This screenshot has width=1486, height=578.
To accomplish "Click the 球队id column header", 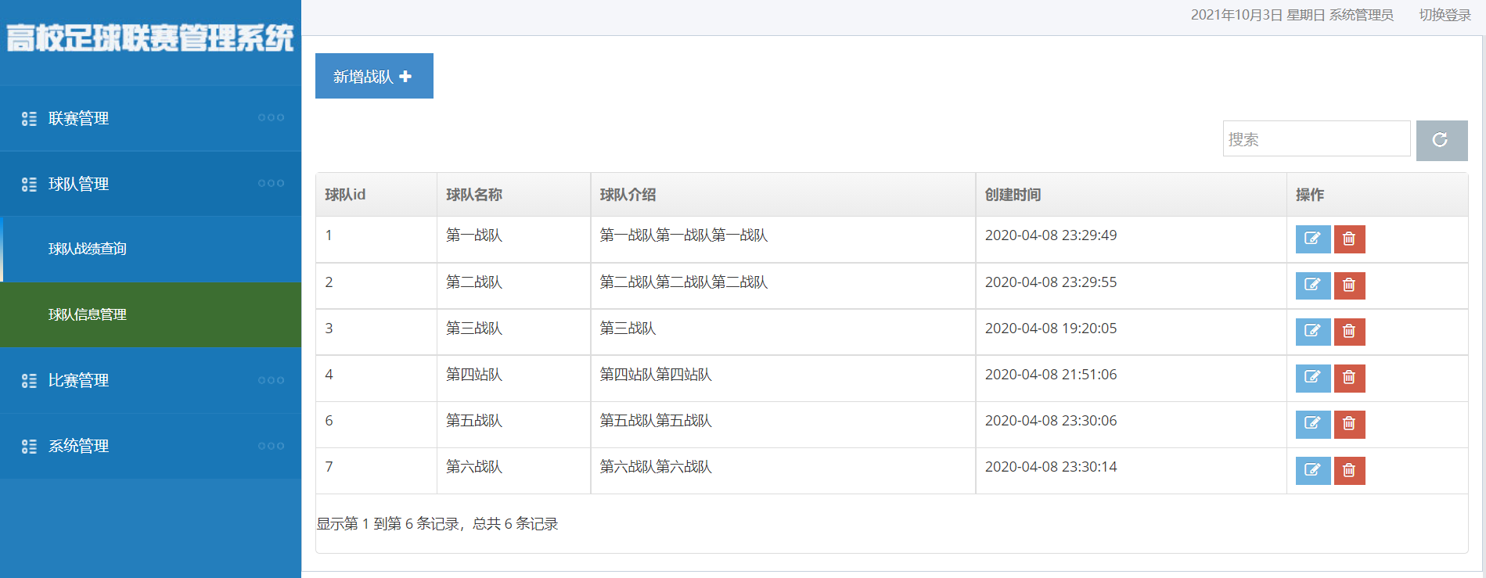I will [x=376, y=195].
